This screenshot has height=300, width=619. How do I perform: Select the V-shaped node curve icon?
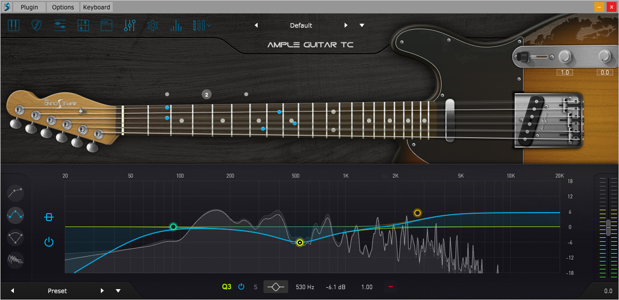click(16, 237)
